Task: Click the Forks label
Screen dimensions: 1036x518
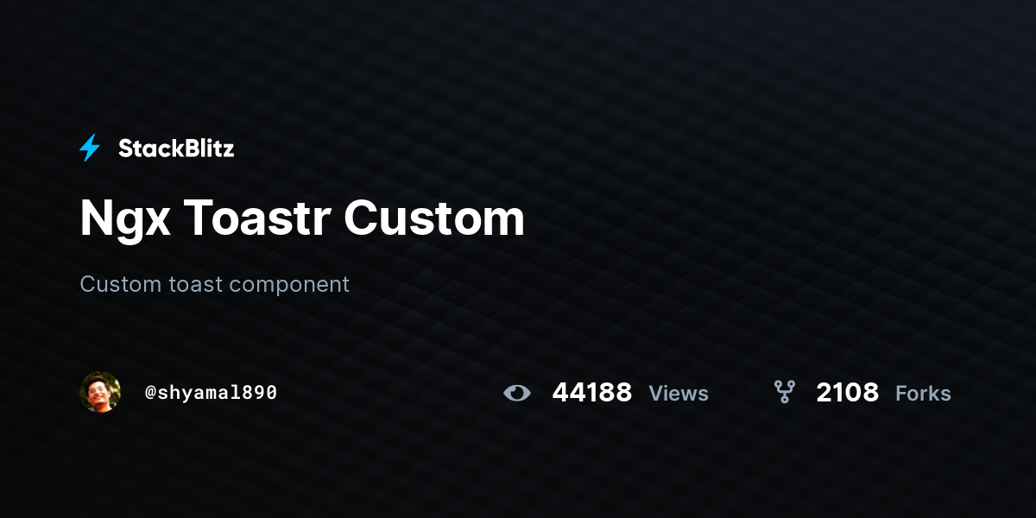Action: [x=923, y=394]
